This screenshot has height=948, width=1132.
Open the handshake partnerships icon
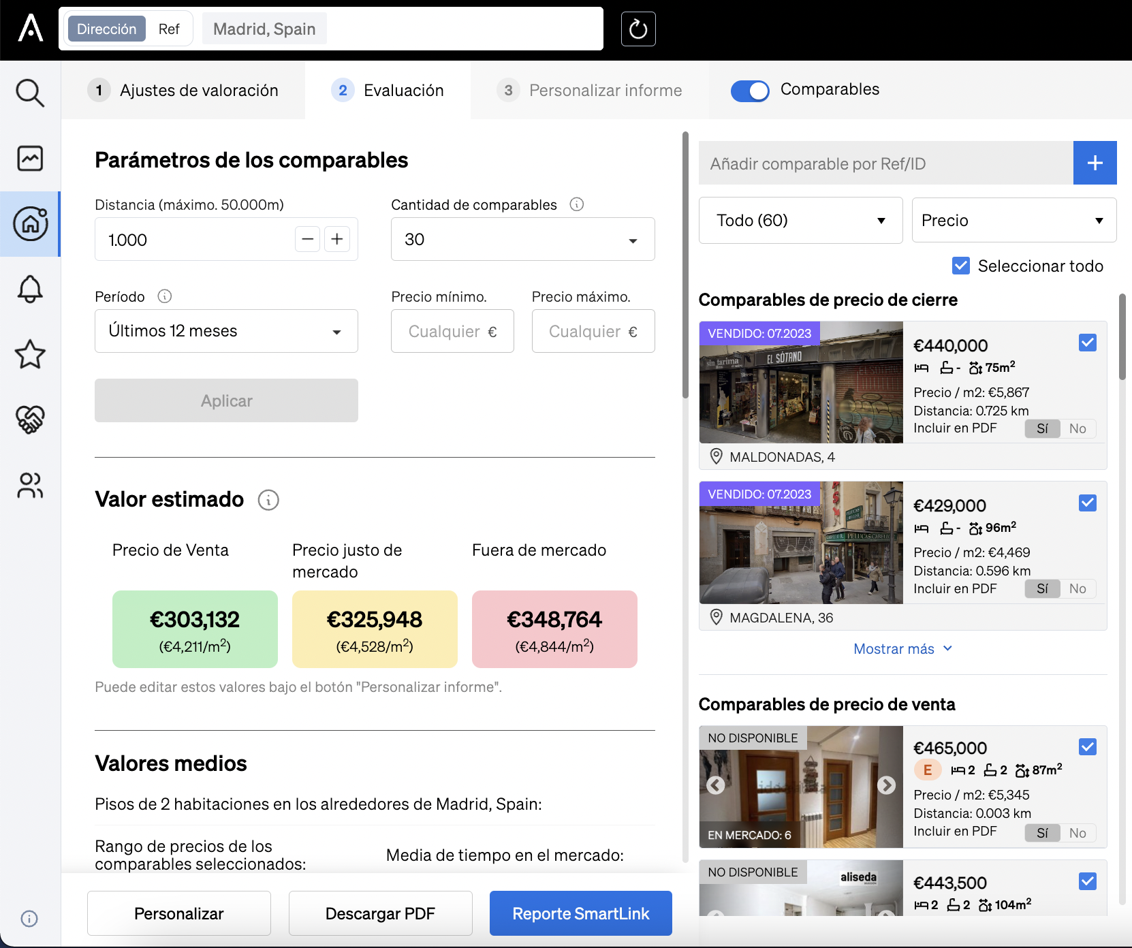pos(30,420)
